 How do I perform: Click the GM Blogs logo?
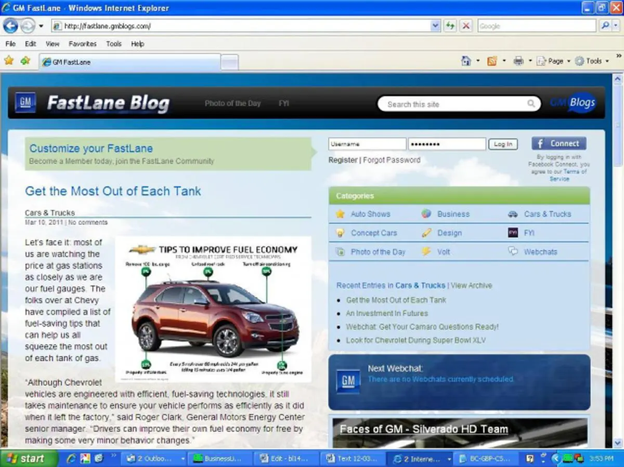[573, 103]
